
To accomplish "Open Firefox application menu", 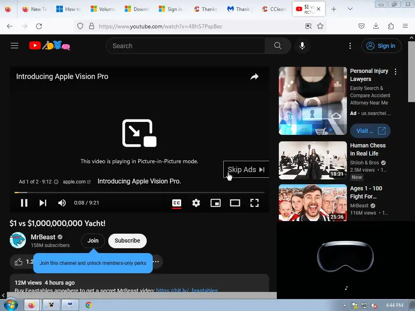I will click(405, 26).
